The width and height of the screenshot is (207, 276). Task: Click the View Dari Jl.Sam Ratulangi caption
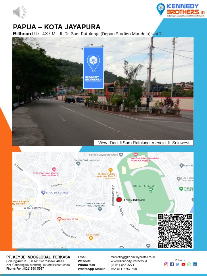[x=144, y=143]
